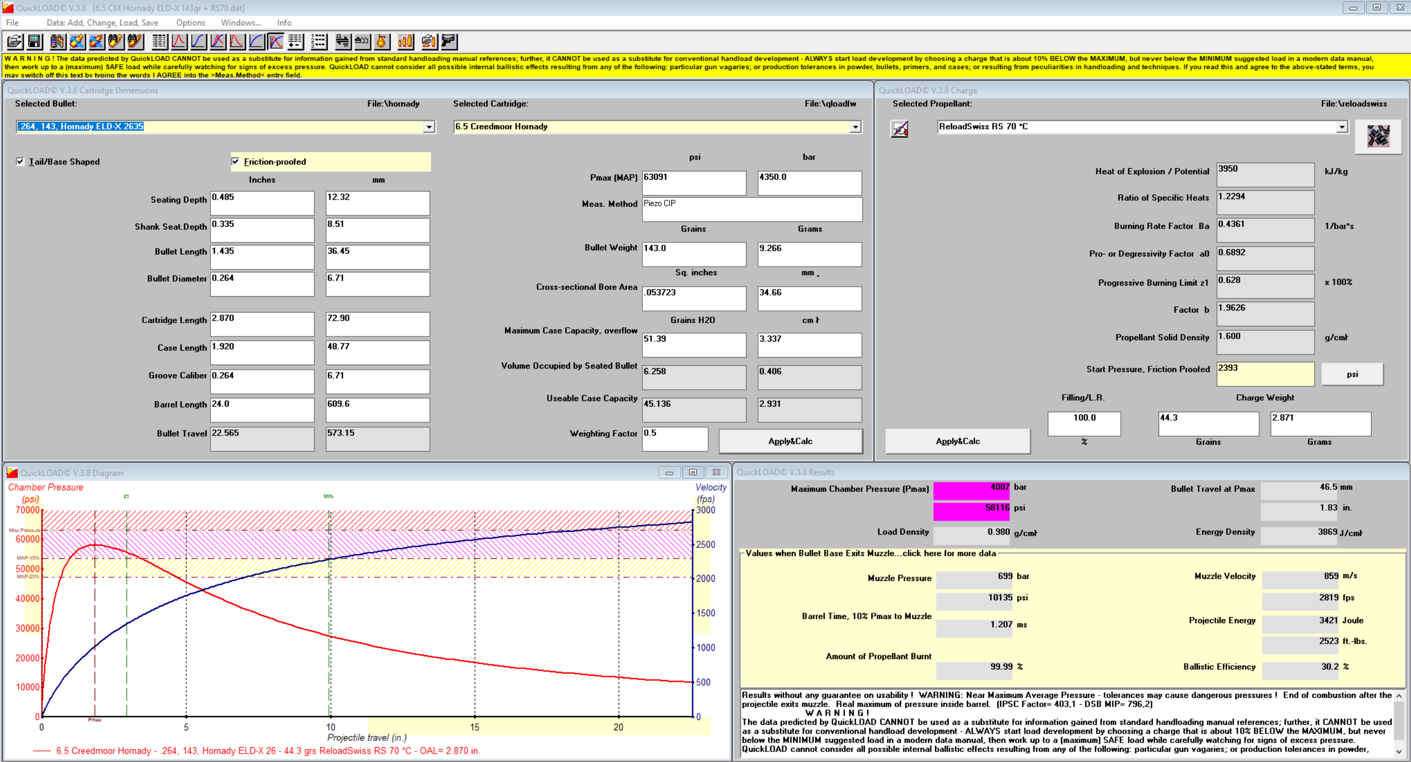Click the results text scrollbar down arrow

[x=1399, y=751]
